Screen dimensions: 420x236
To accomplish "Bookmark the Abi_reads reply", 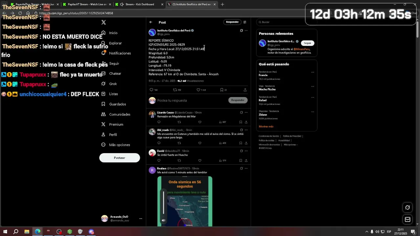I will [x=241, y=143].
